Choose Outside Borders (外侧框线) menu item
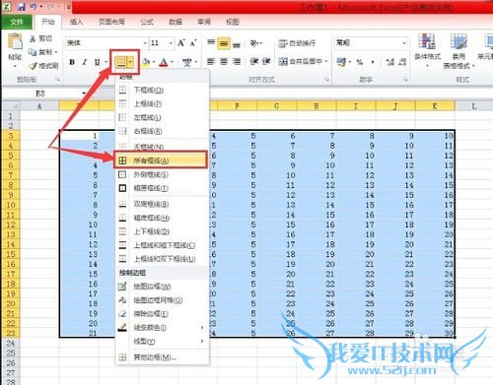Viewport: 493px width, 385px height. [162, 174]
